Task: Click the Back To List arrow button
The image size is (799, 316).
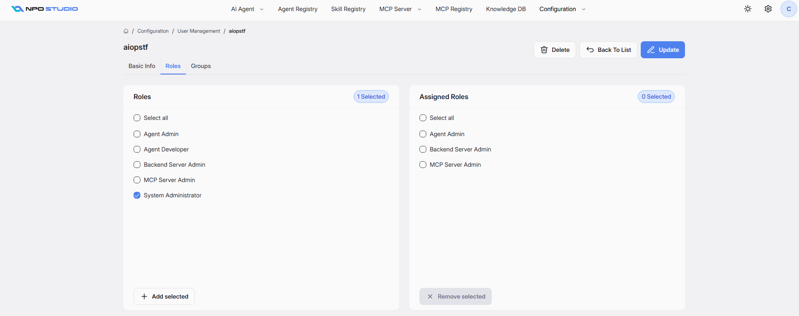Action: (608, 50)
